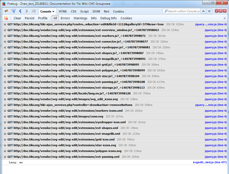Go back with the left arrow icon
This screenshot has width=229, height=174.
20,11
